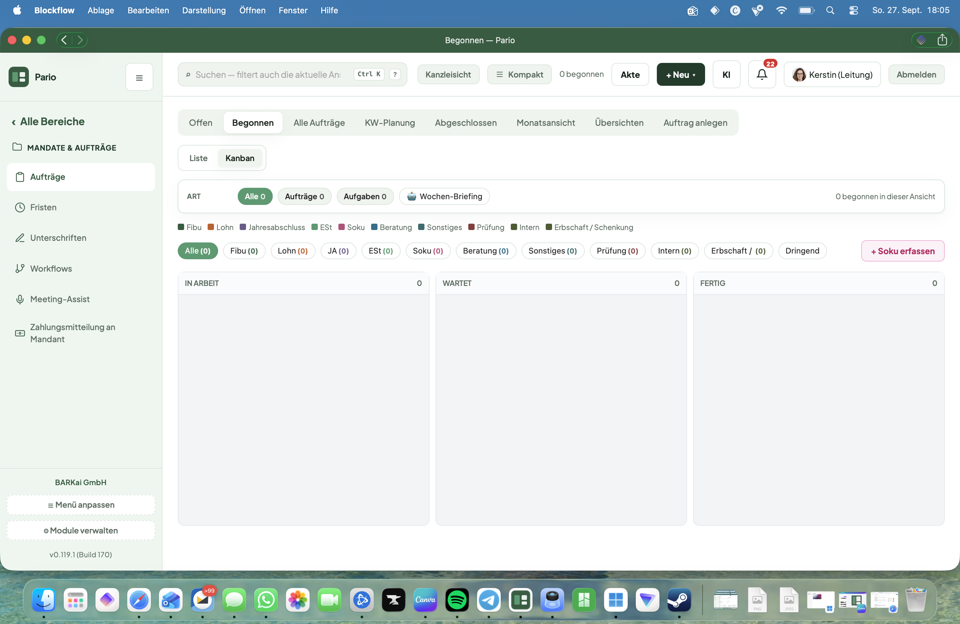Click the Pario logo icon in sidebar
960x624 pixels.
coord(18,77)
